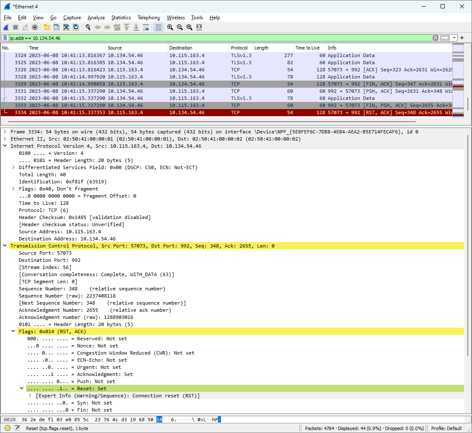This screenshot has width=472, height=433.
Task: Select packet 3331 PSH, ACK row
Action: [226, 91]
